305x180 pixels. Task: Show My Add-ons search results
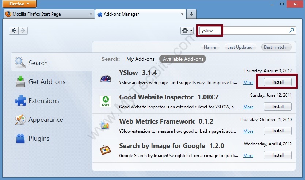coord(140,59)
